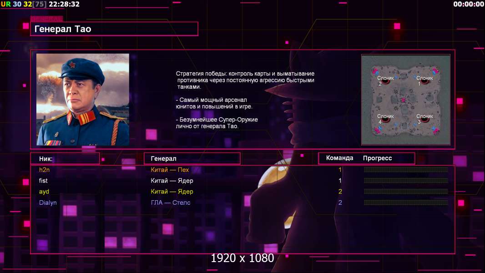Click the Команда column header

point(339,158)
